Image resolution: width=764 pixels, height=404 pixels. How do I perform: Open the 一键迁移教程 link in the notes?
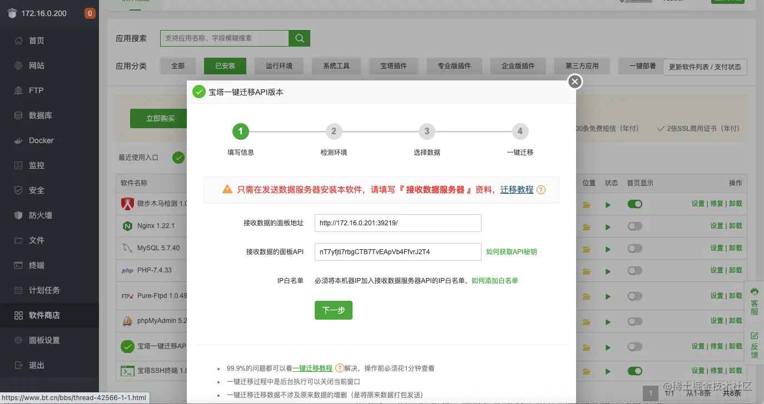click(x=312, y=368)
